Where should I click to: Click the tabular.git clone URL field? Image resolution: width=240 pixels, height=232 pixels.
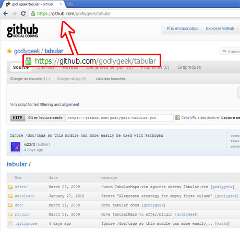click(119, 118)
